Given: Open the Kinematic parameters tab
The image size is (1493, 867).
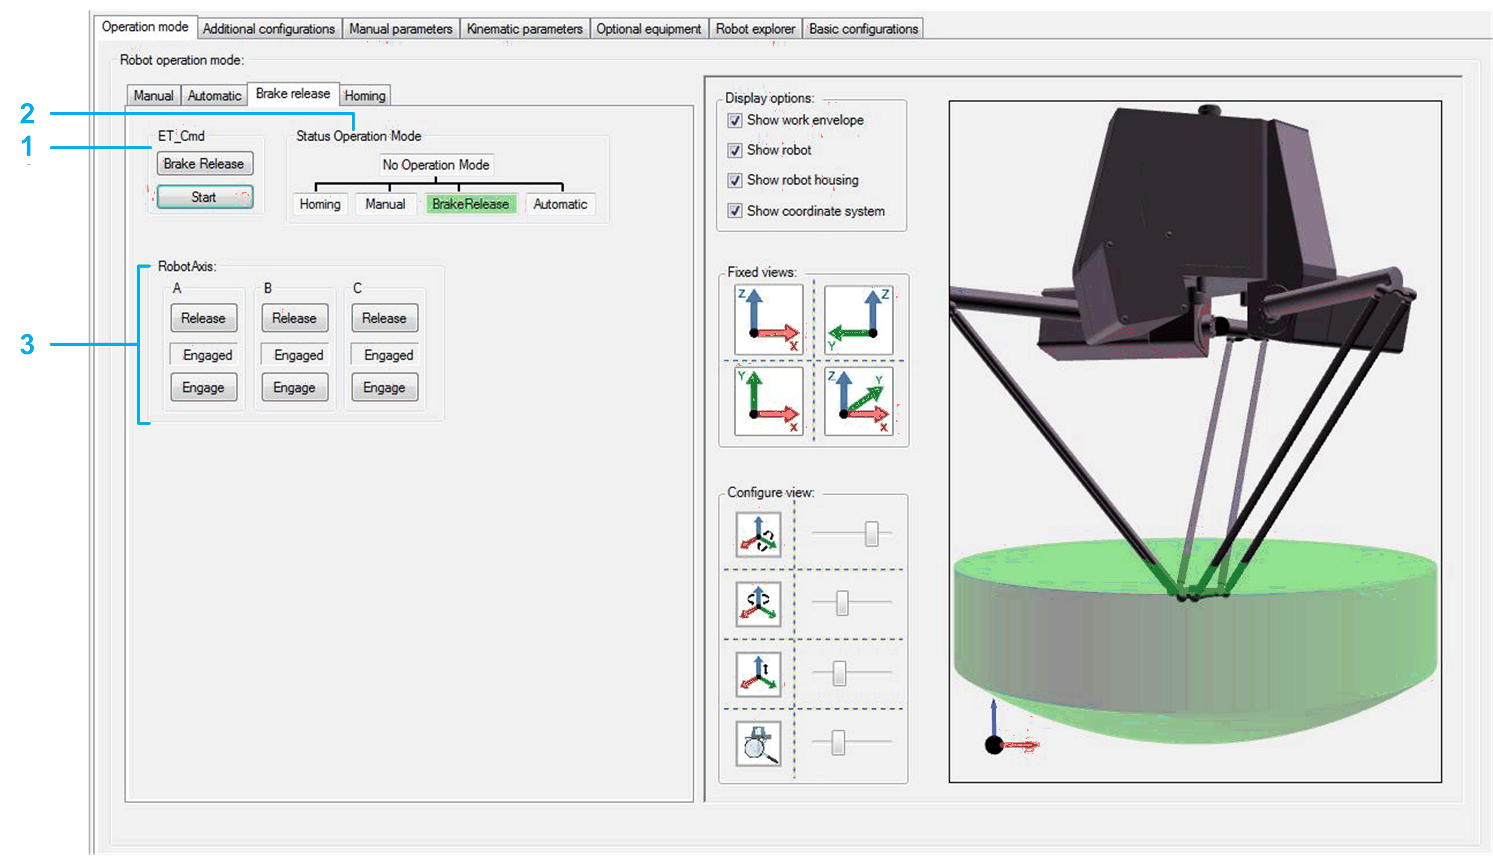Looking at the screenshot, I should (524, 28).
